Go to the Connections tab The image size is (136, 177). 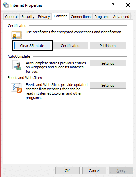click(81, 17)
